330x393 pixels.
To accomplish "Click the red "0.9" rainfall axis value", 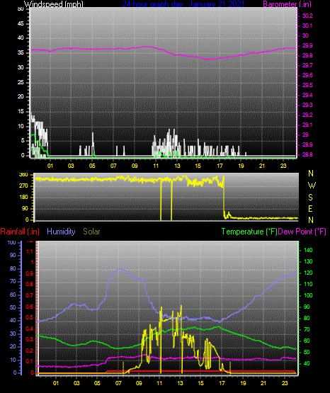I will [x=30, y=273].
